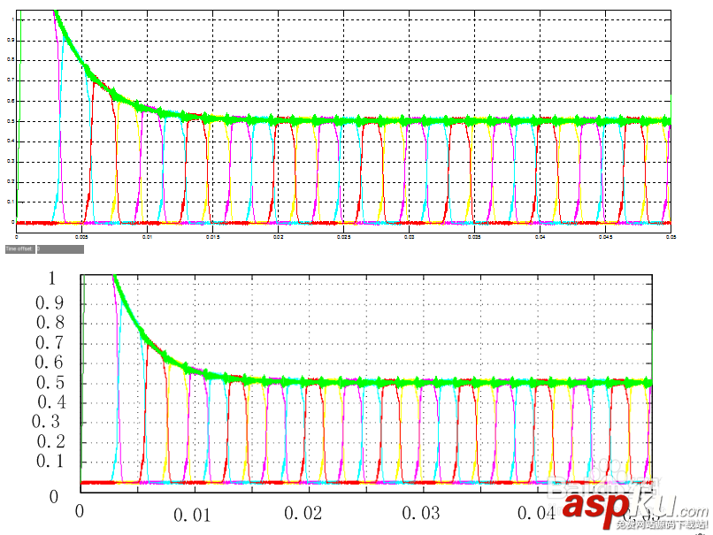Click the '0.04' x-axis label in lower plot
713x535 pixels.
[537, 513]
